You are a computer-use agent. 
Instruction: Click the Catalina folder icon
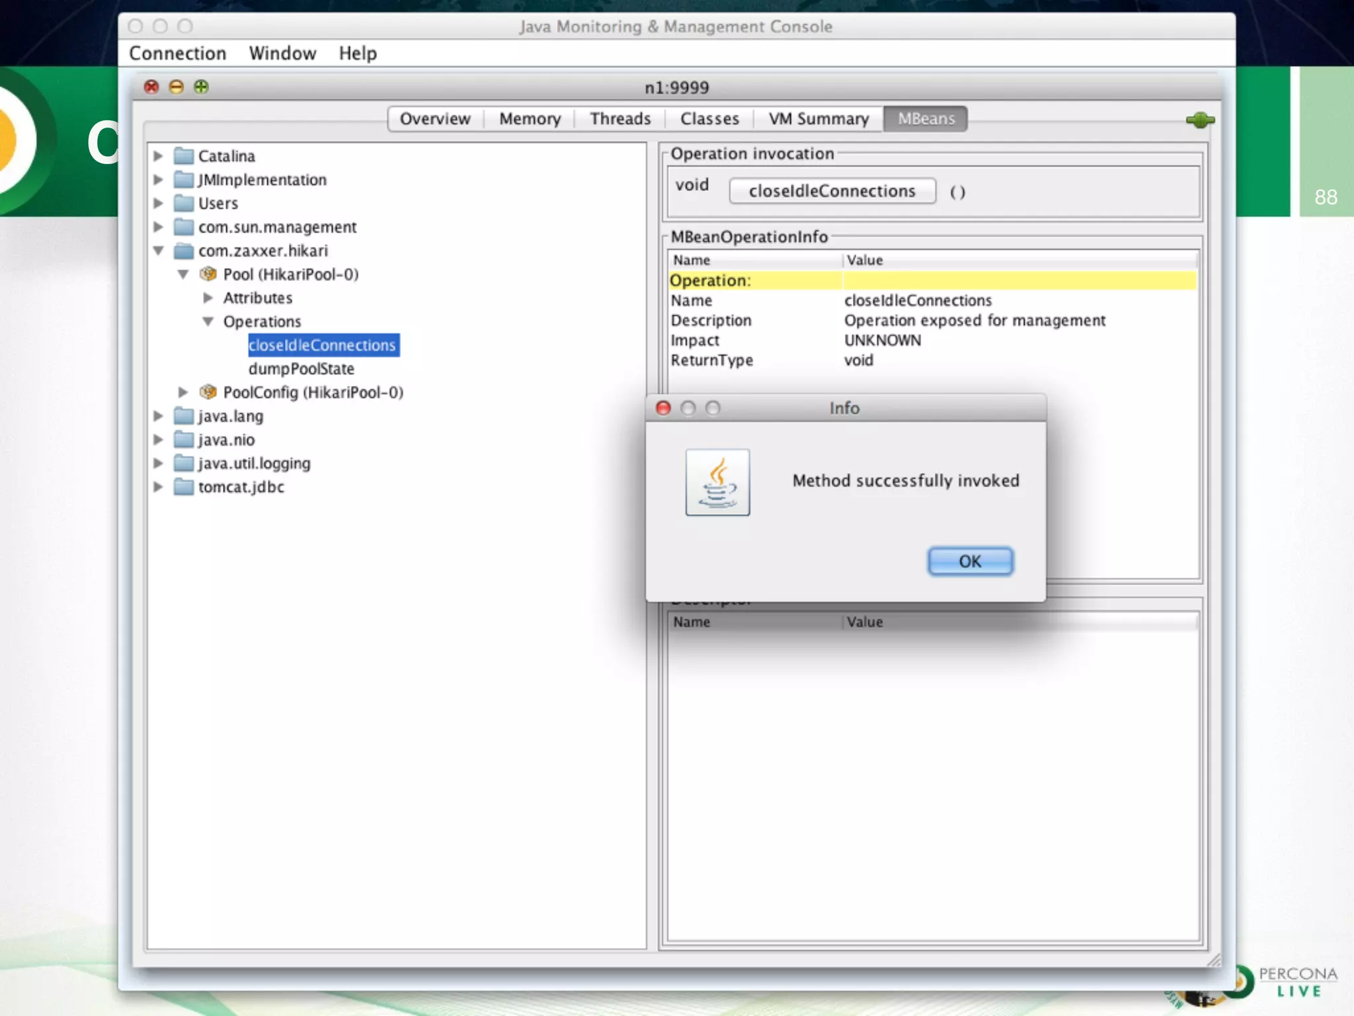(x=183, y=156)
